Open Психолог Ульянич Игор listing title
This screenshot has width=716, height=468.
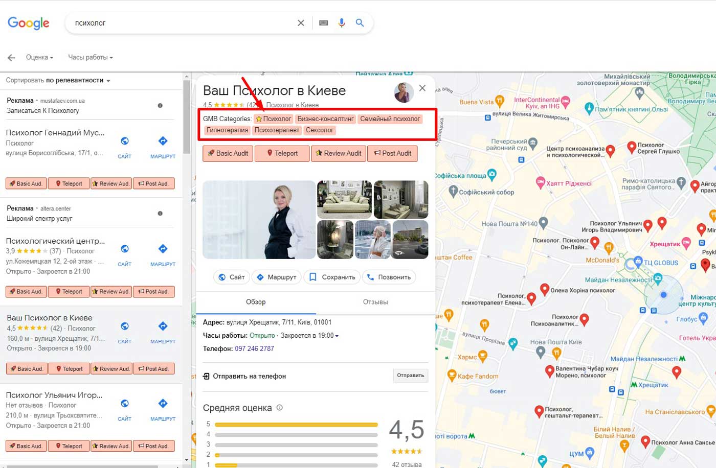pos(54,395)
